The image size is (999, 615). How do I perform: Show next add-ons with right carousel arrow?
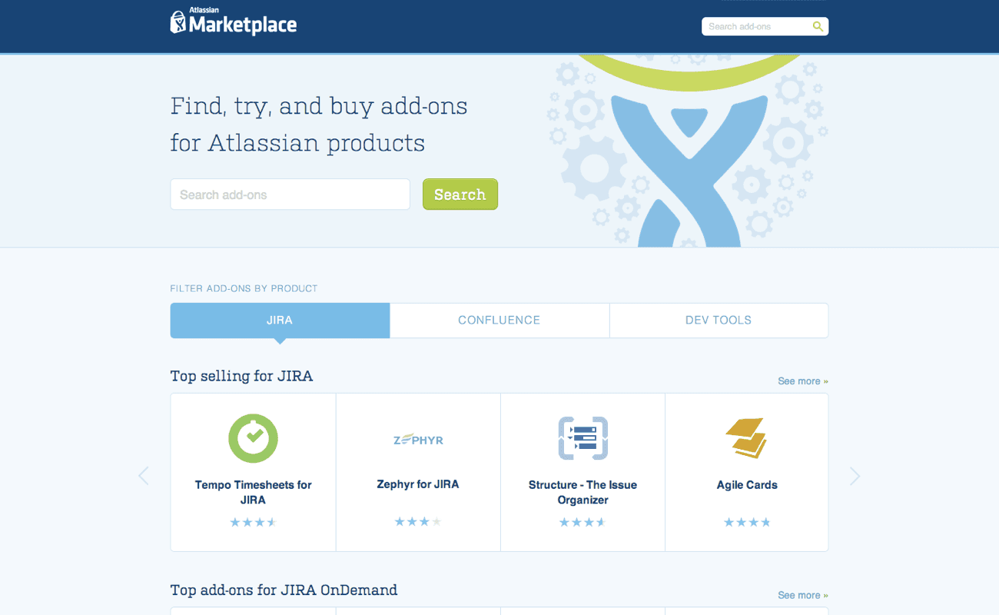click(x=855, y=476)
